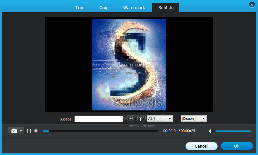Click the video preview image
The width and height of the screenshot is (258, 155).
click(x=129, y=65)
